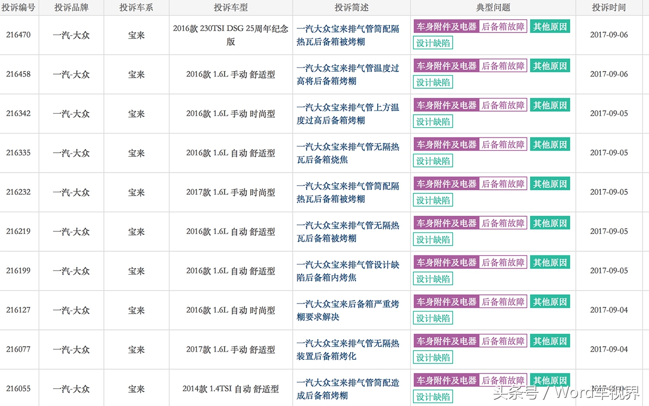Viewport: 649px width, 406px height.
Task: Click the '投诉品牌' column header
Action: 71,8
